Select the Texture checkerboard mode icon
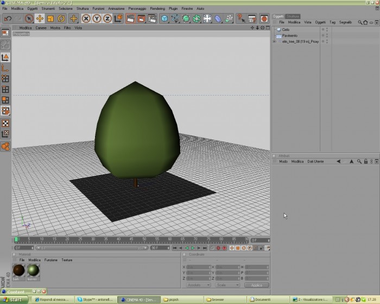This screenshot has width=380, height=304. 5,123
